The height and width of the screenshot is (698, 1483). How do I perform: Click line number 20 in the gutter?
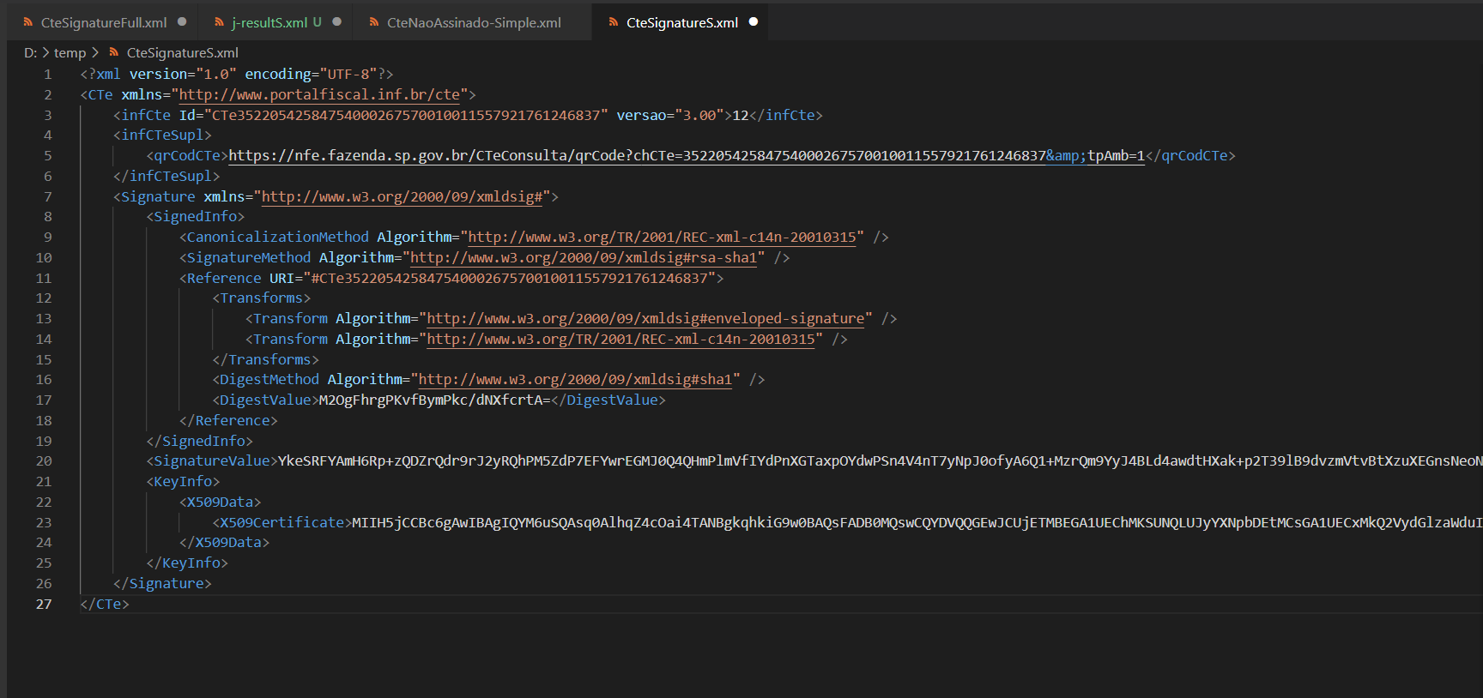click(x=44, y=461)
